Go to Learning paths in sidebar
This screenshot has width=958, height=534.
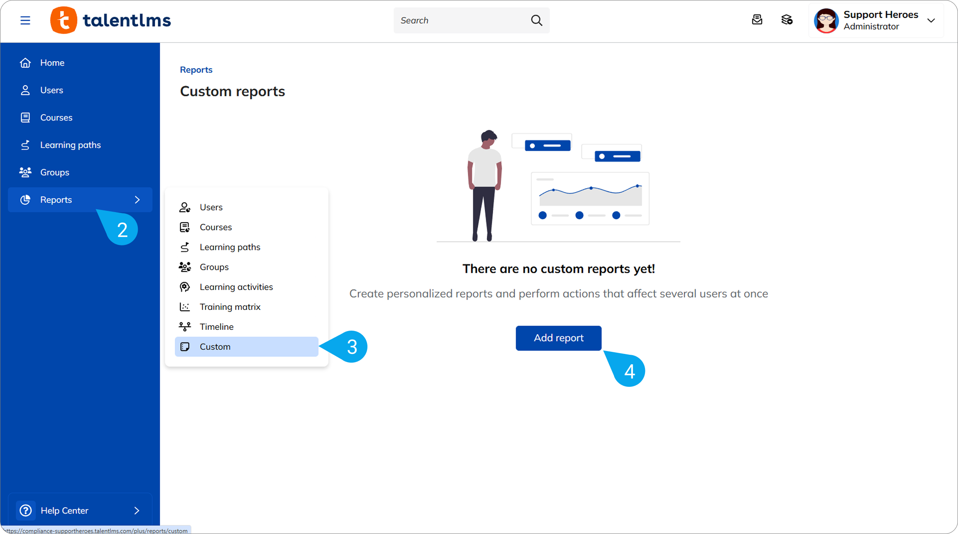point(70,145)
